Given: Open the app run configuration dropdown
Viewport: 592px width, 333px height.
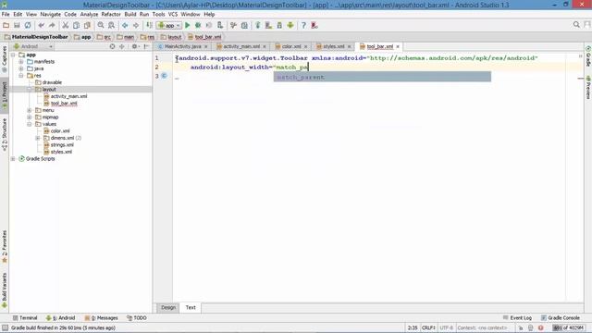Looking at the screenshot, I should click(169, 25).
